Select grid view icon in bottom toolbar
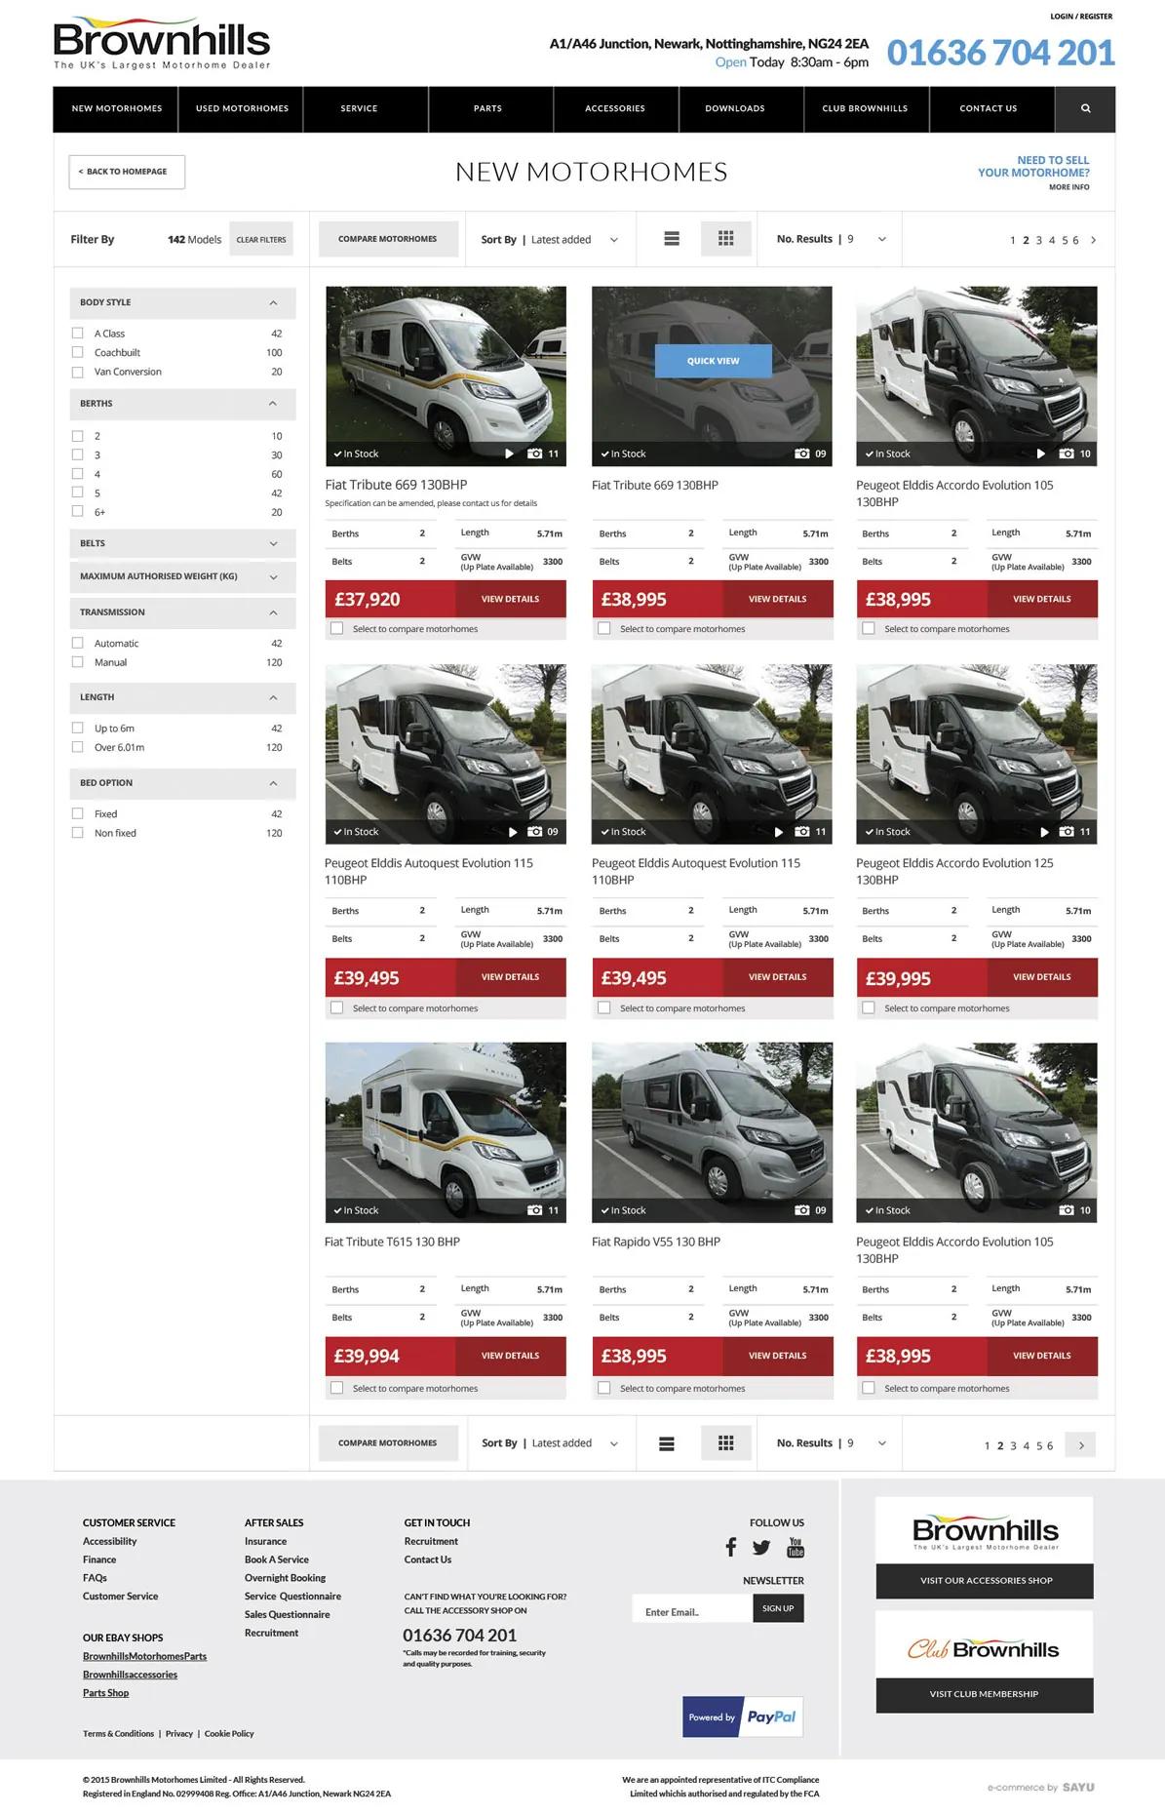The height and width of the screenshot is (1815, 1165). 725,1443
